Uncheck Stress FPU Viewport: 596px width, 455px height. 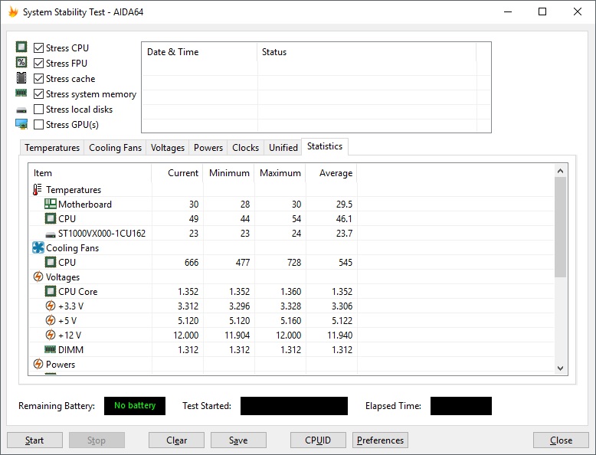click(38, 63)
